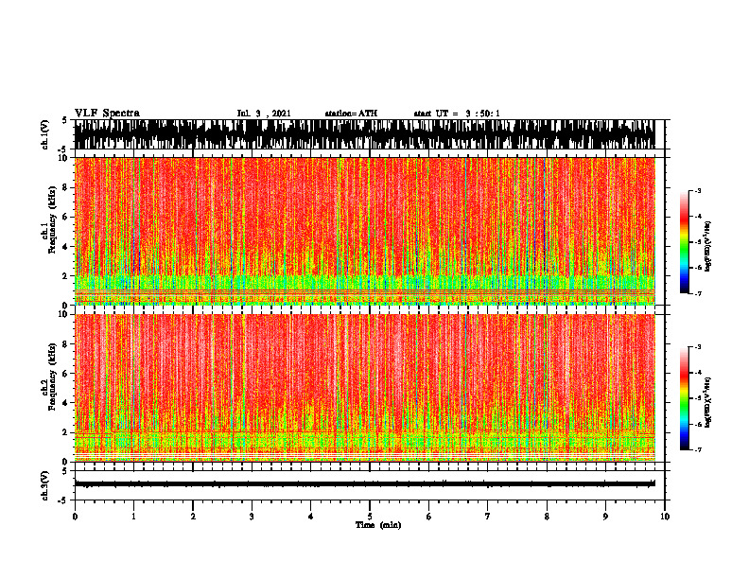The width and height of the screenshot is (749, 579).
Task: Click the "ch.3(V)" axis label
Action: [x=44, y=485]
